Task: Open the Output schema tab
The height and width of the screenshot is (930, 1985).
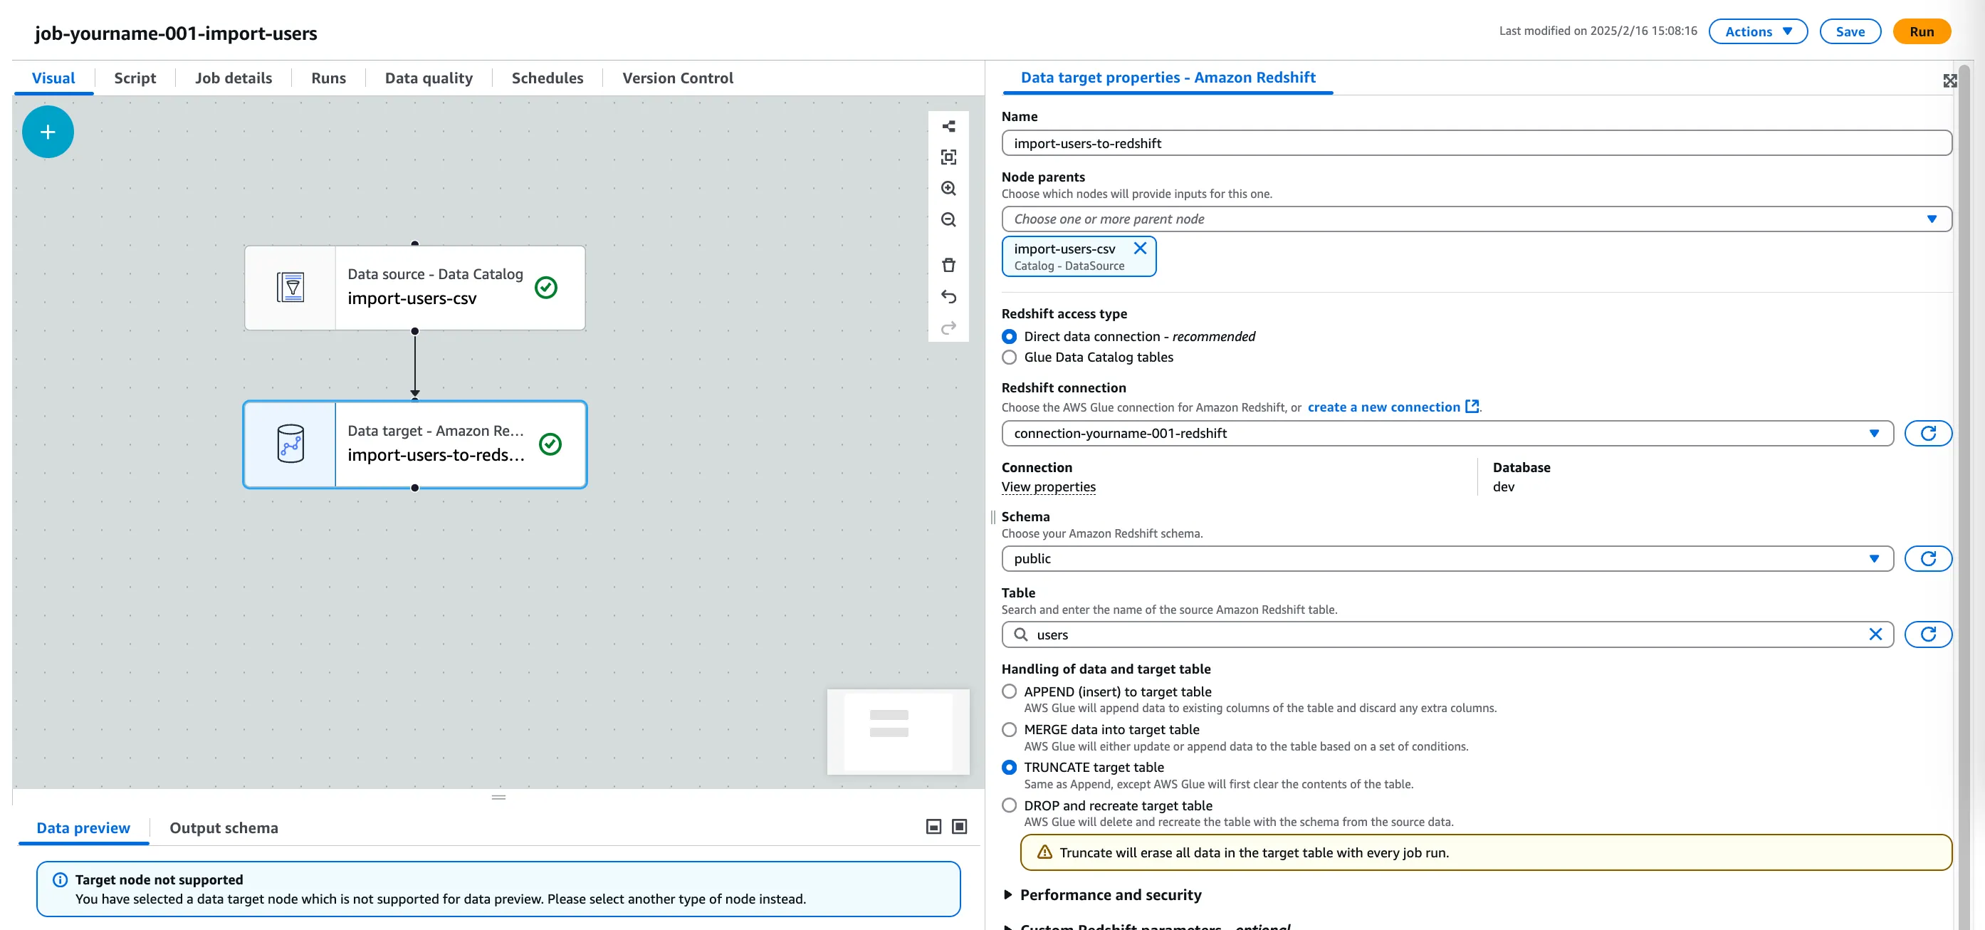Action: pos(224,827)
